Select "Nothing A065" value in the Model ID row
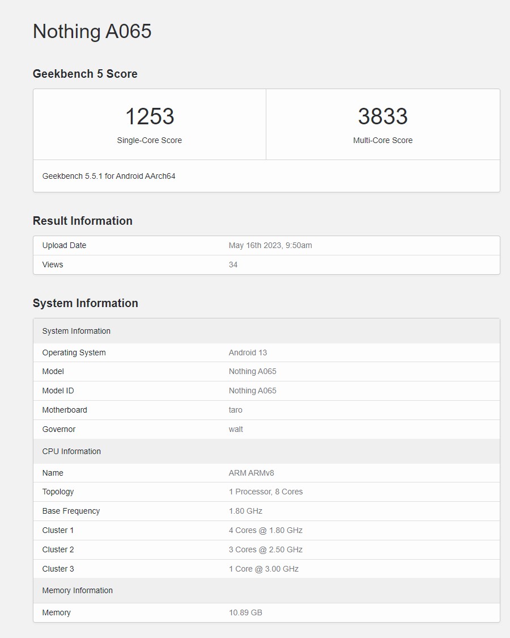The image size is (510, 638). click(x=253, y=391)
